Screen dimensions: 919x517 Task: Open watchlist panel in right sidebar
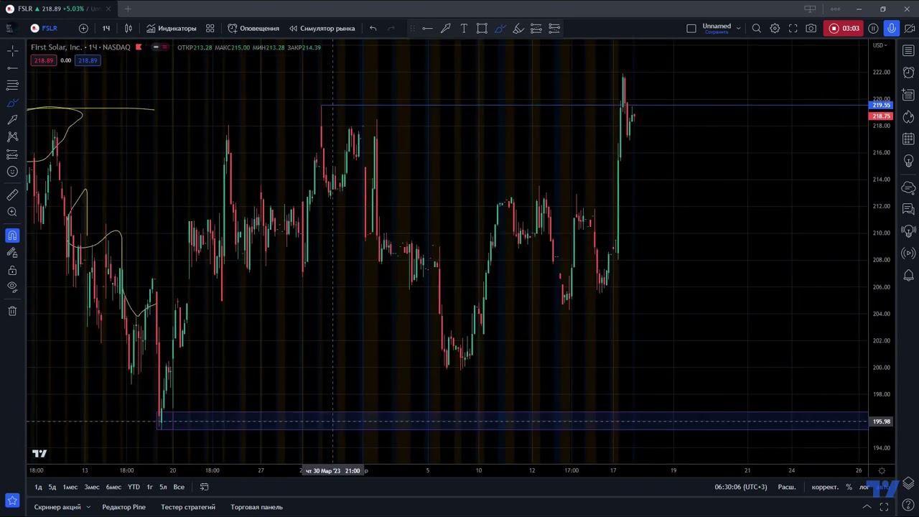point(908,51)
